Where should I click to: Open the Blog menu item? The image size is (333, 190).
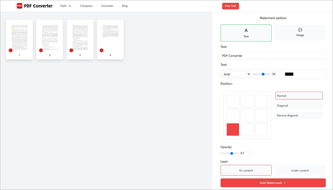[x=125, y=6]
